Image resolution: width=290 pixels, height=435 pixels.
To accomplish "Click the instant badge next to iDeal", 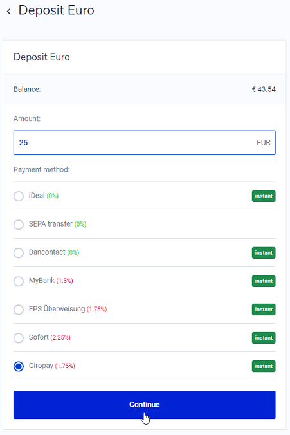I will [x=264, y=196].
